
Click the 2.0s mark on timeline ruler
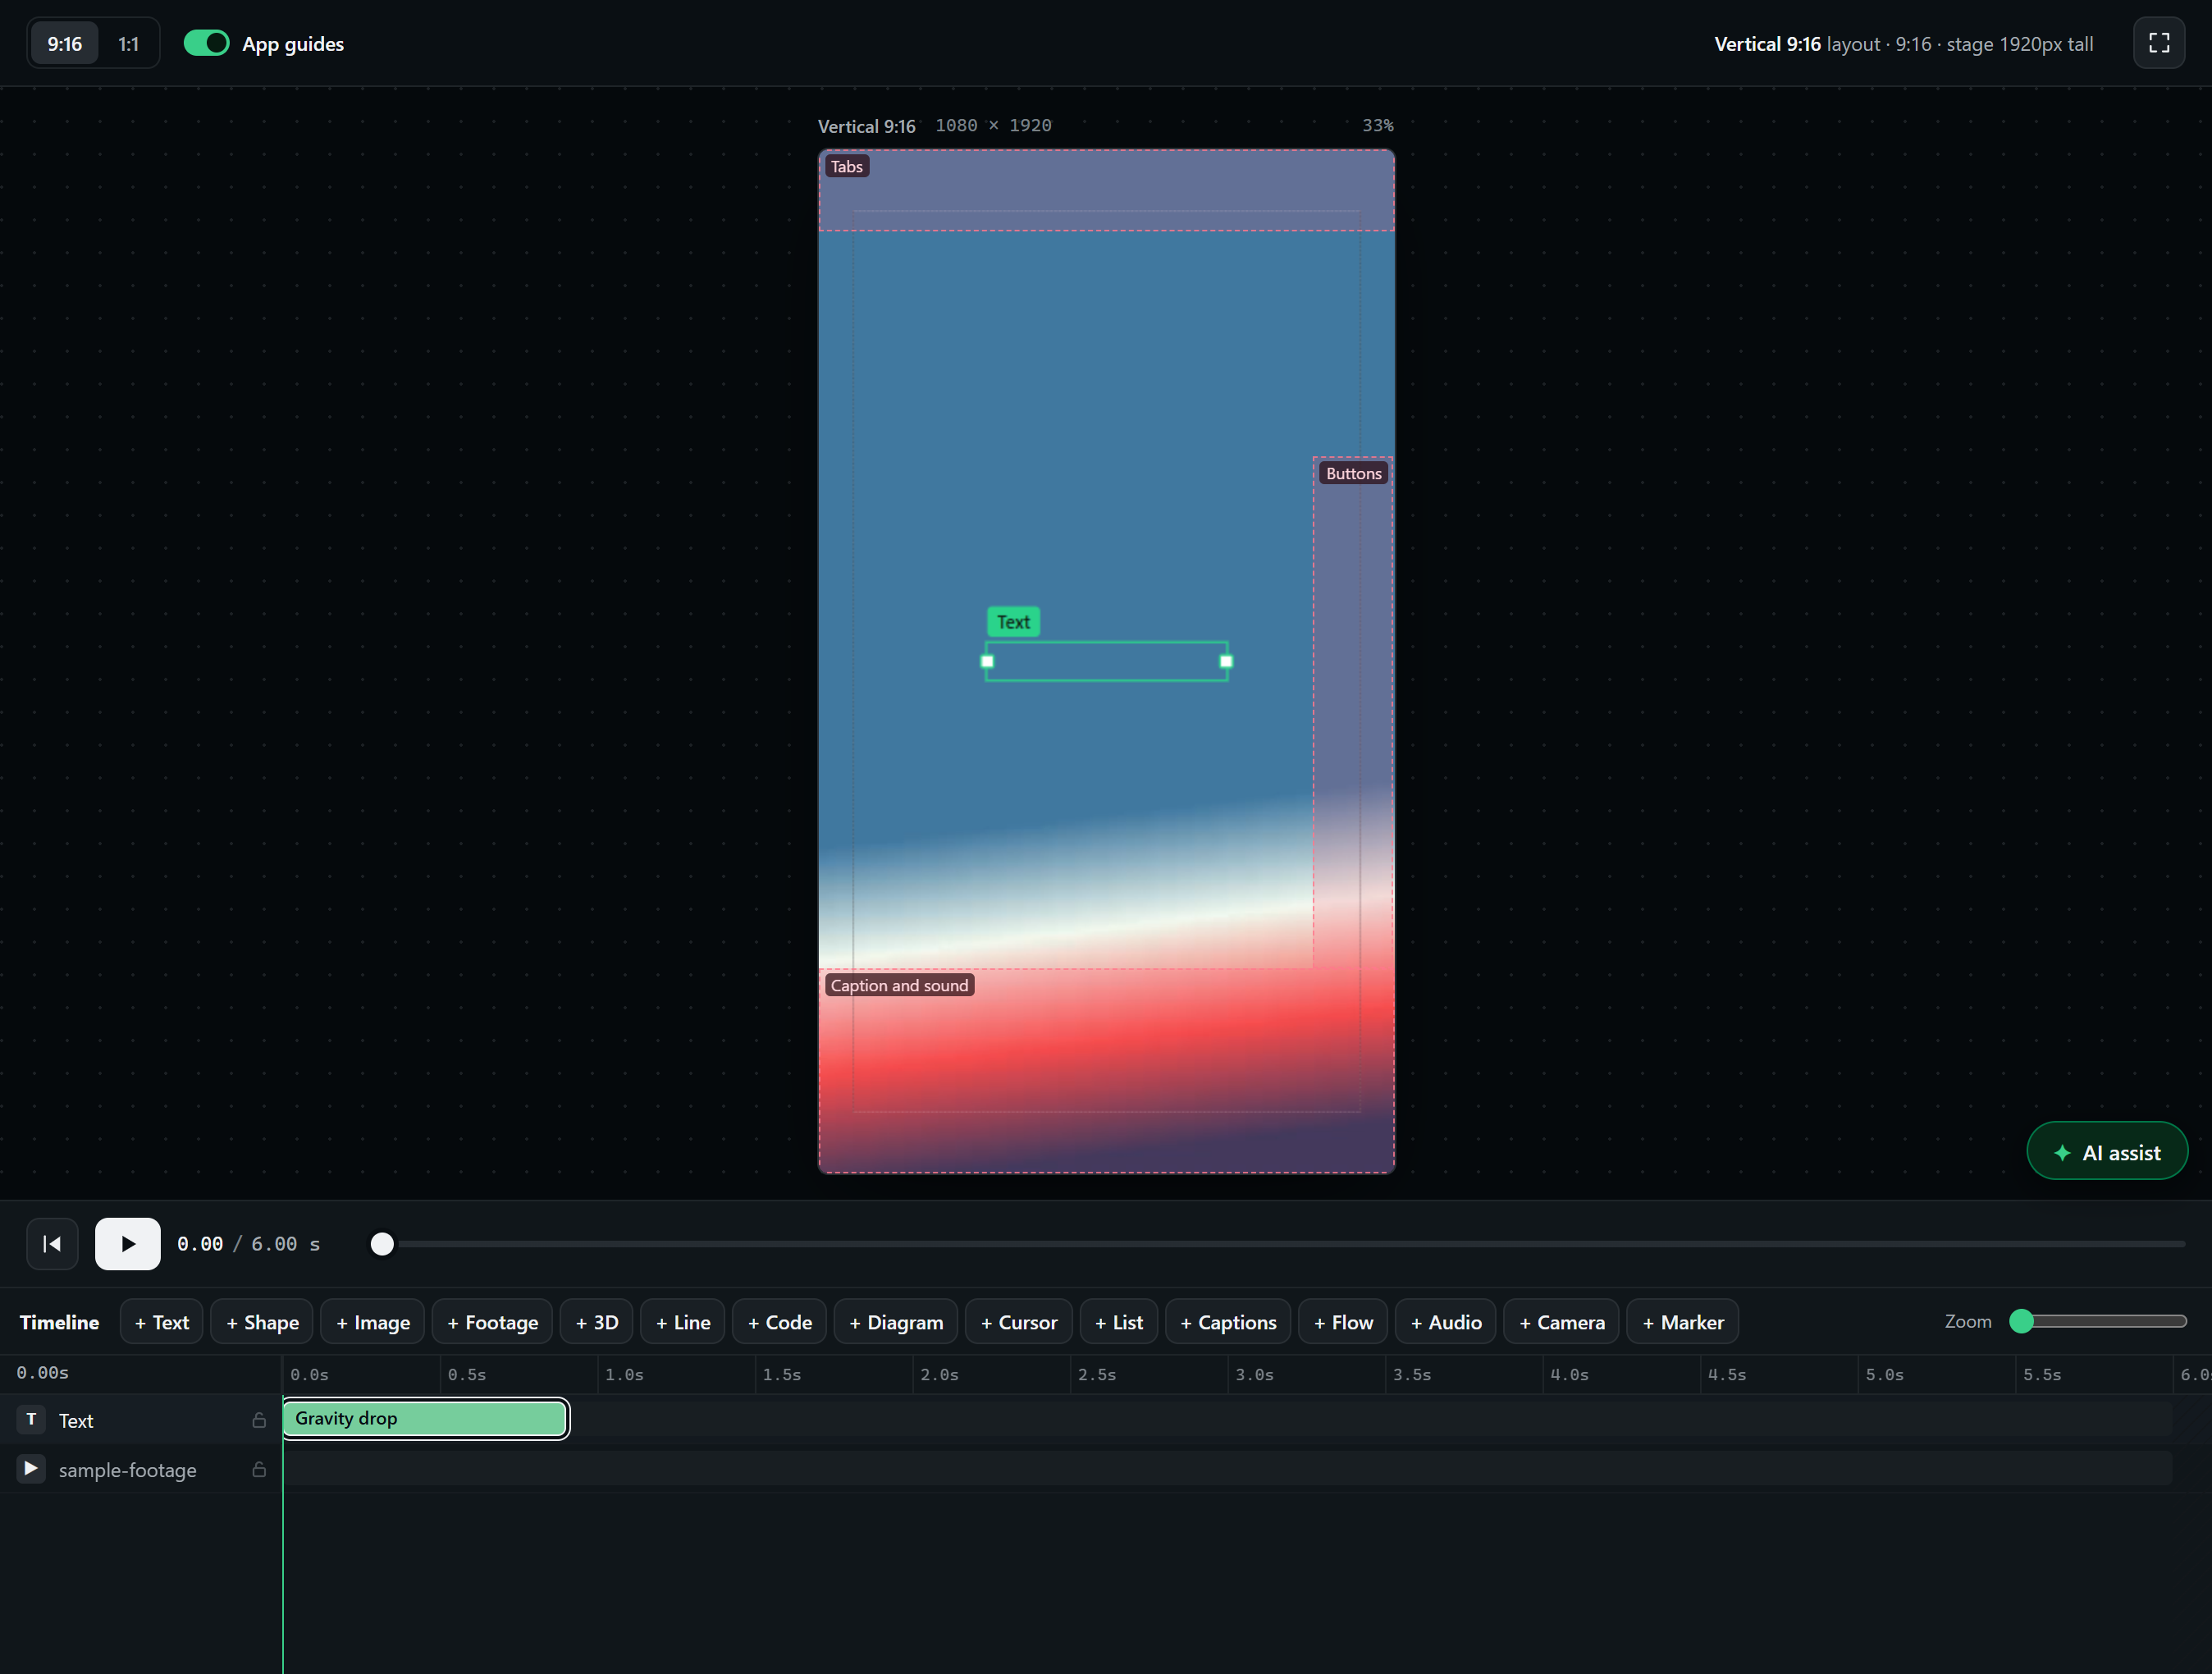[x=939, y=1375]
